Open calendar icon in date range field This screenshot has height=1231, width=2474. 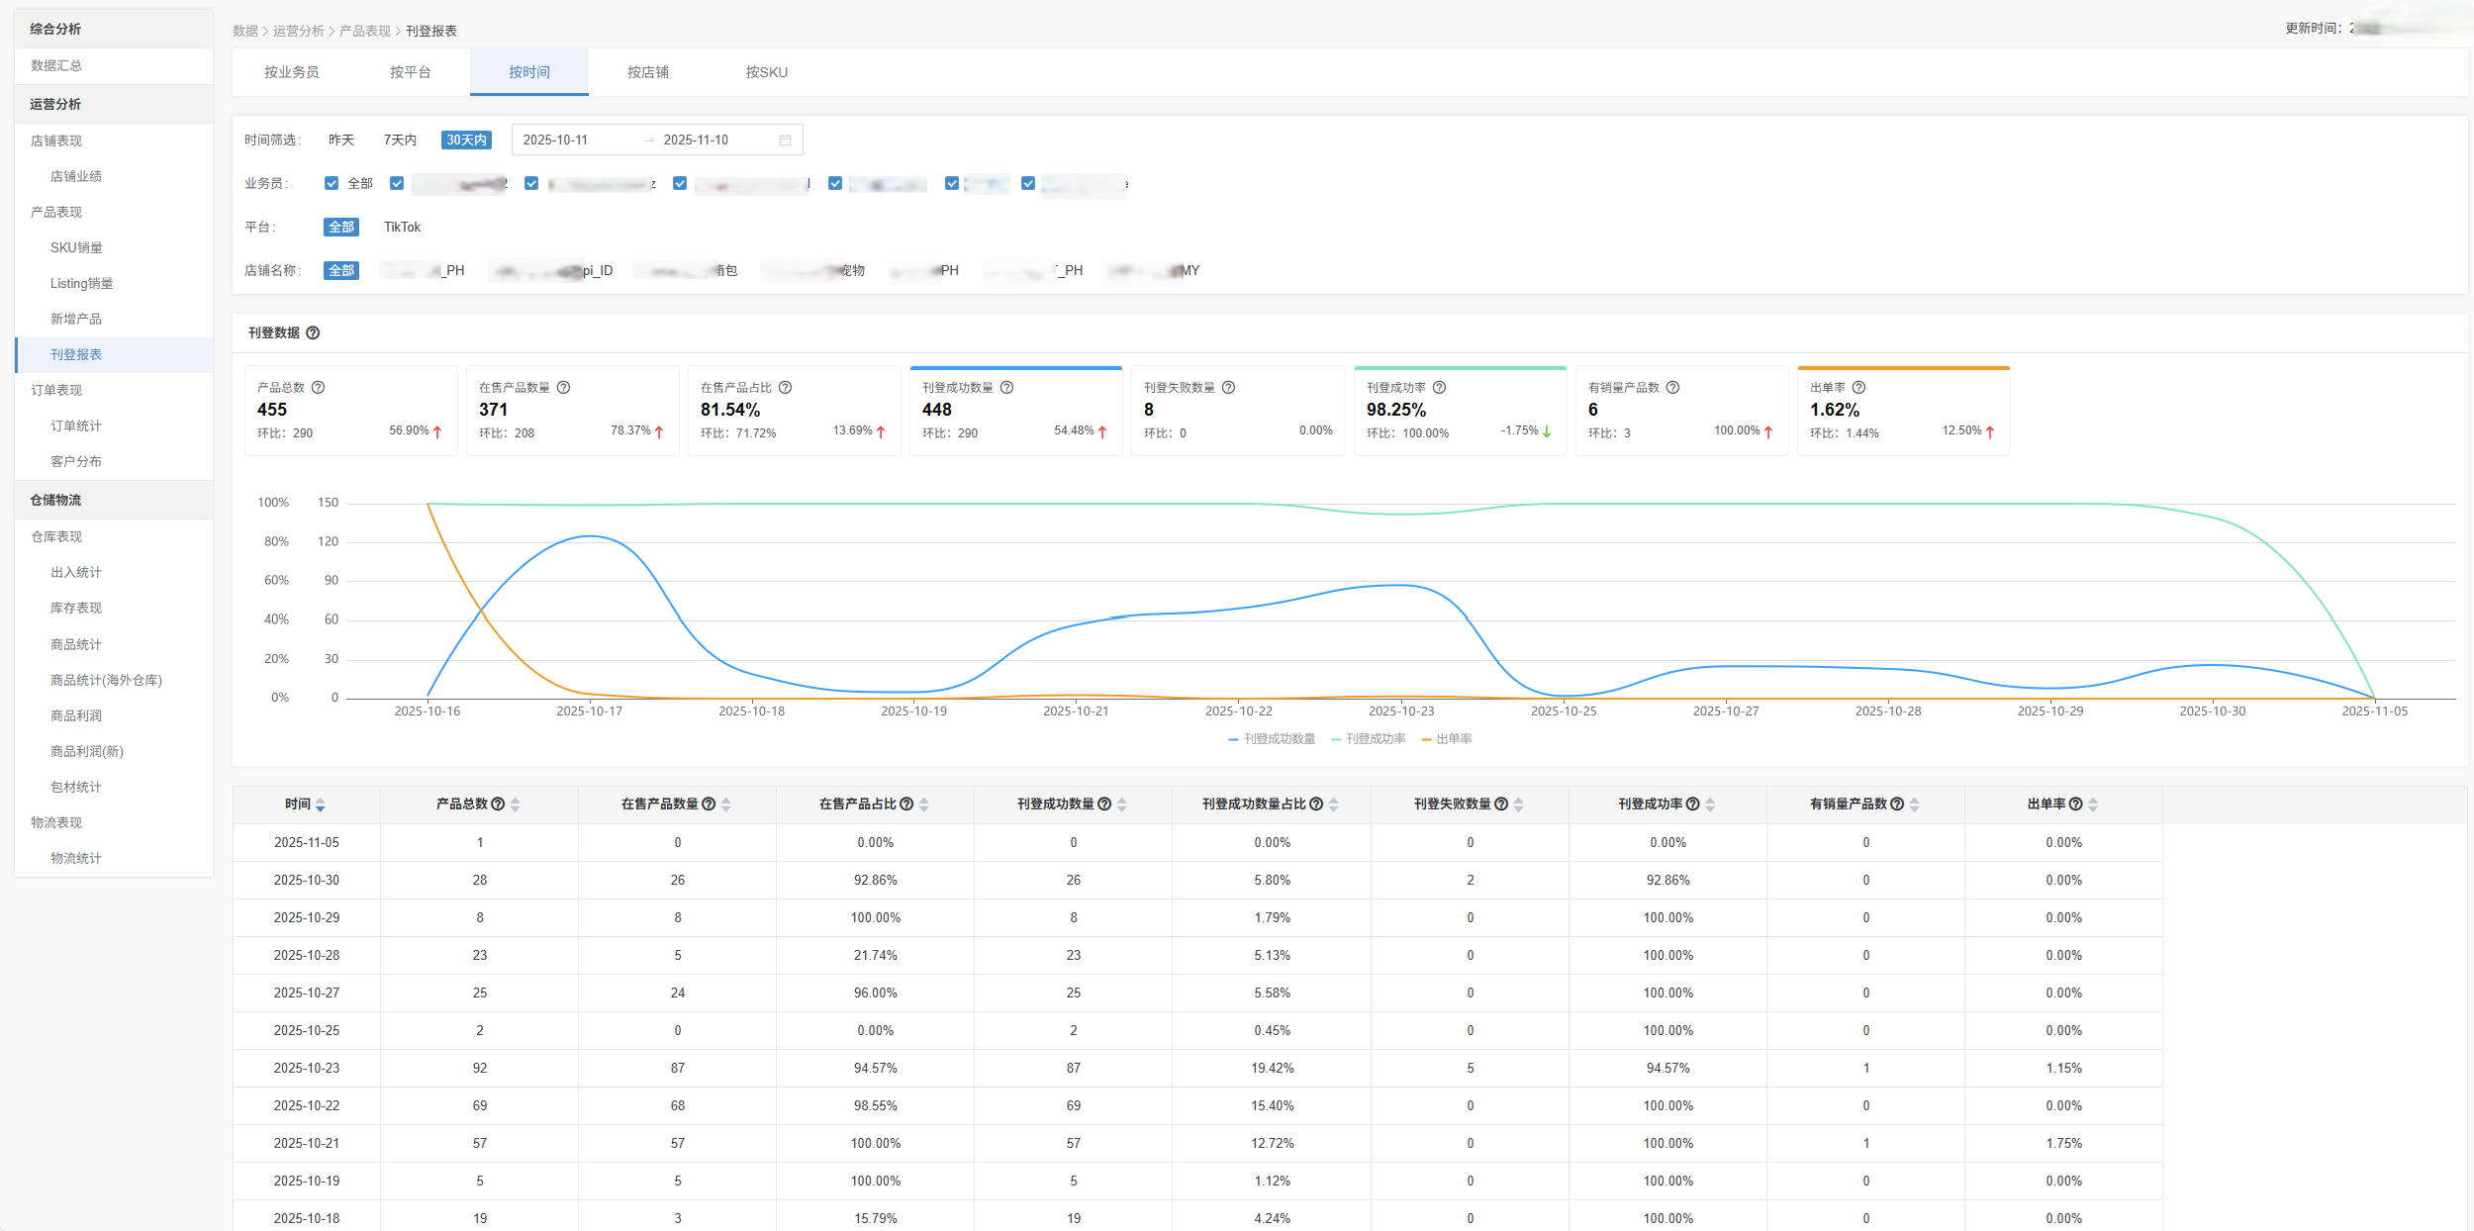point(785,141)
